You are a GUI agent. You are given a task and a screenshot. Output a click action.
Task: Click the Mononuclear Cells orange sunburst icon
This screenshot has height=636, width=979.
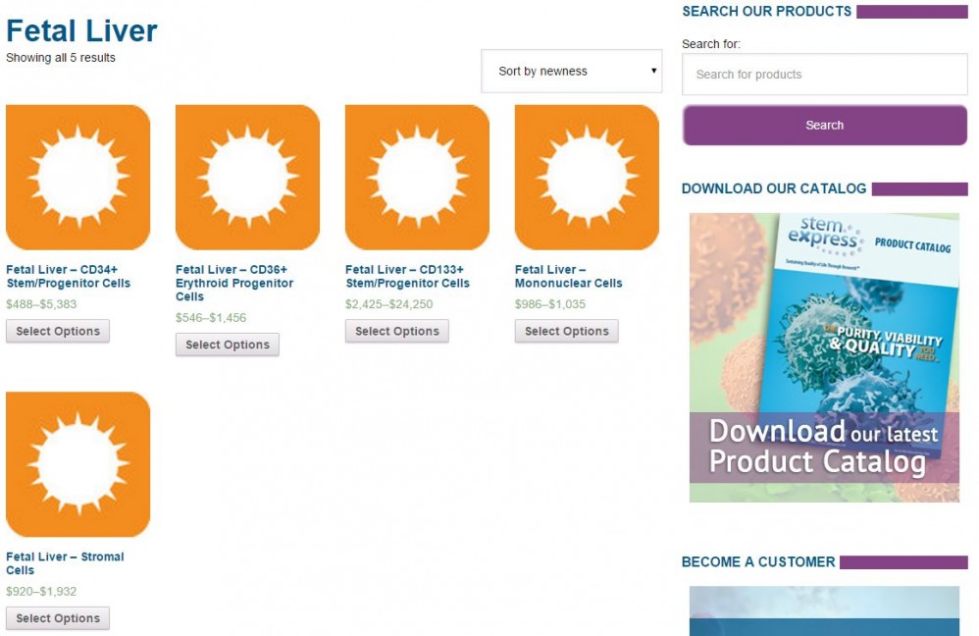click(587, 178)
